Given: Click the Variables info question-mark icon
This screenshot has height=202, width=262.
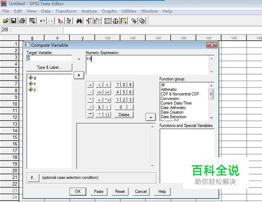Looking at the screenshot, I should click(69, 21).
